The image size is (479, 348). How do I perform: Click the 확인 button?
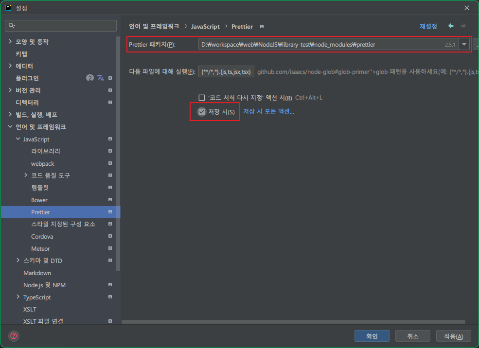[x=372, y=336]
